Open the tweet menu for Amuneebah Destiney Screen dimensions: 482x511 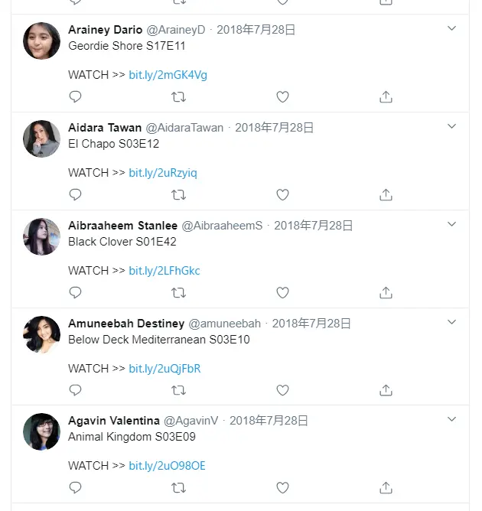tap(451, 322)
